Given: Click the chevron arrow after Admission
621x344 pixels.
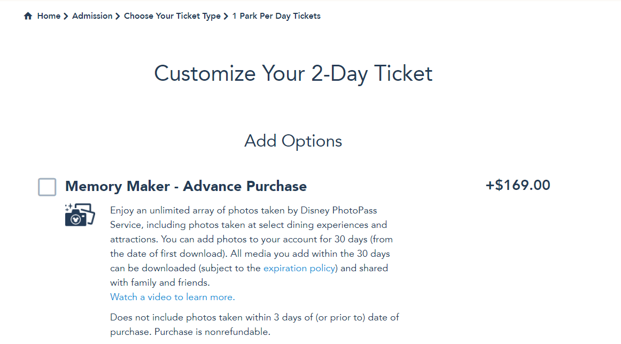Looking at the screenshot, I should (118, 16).
